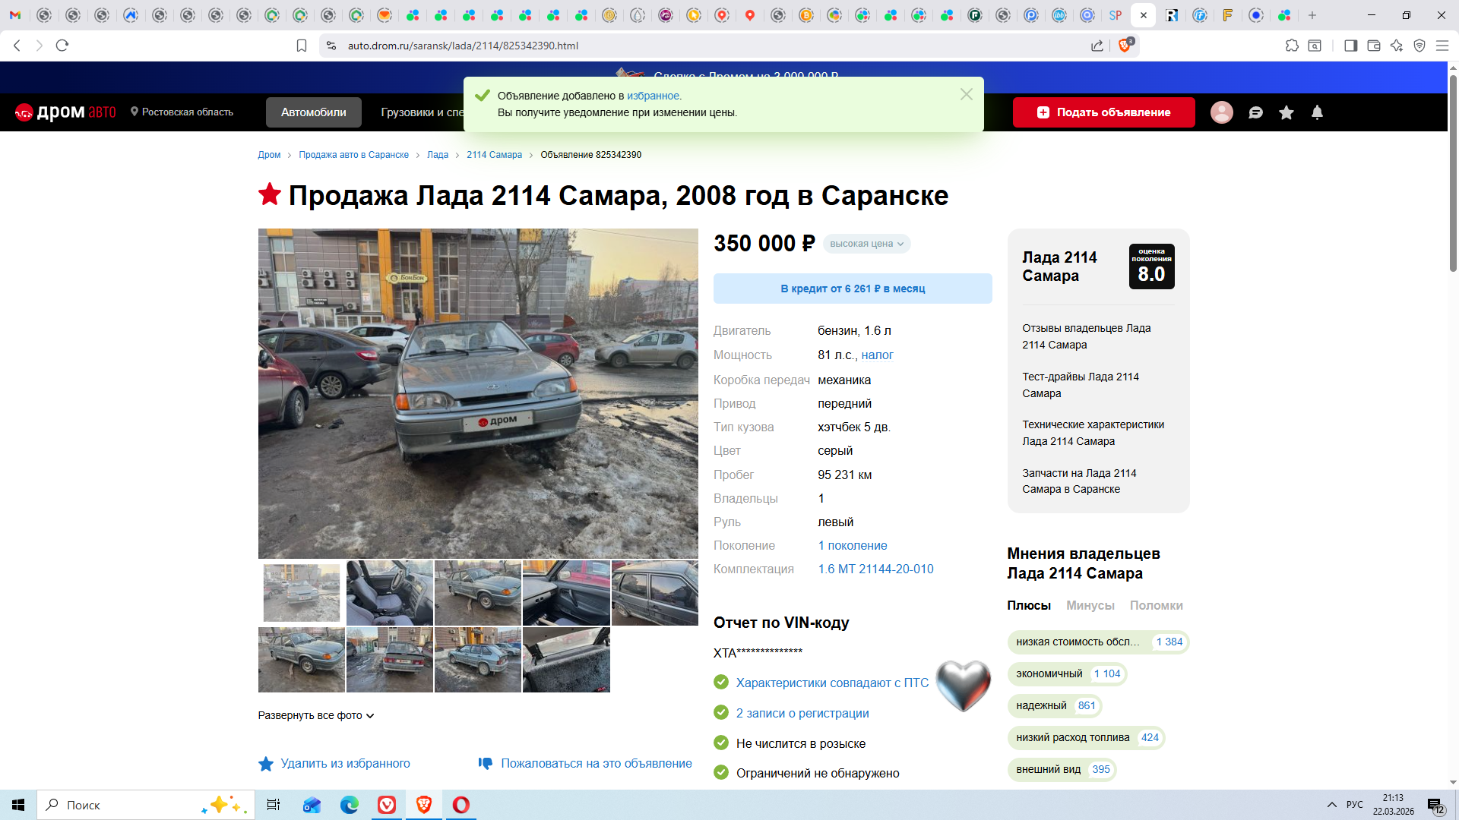Screen dimensions: 1459x820
Task: Expand all photos
Action: click(x=316, y=715)
